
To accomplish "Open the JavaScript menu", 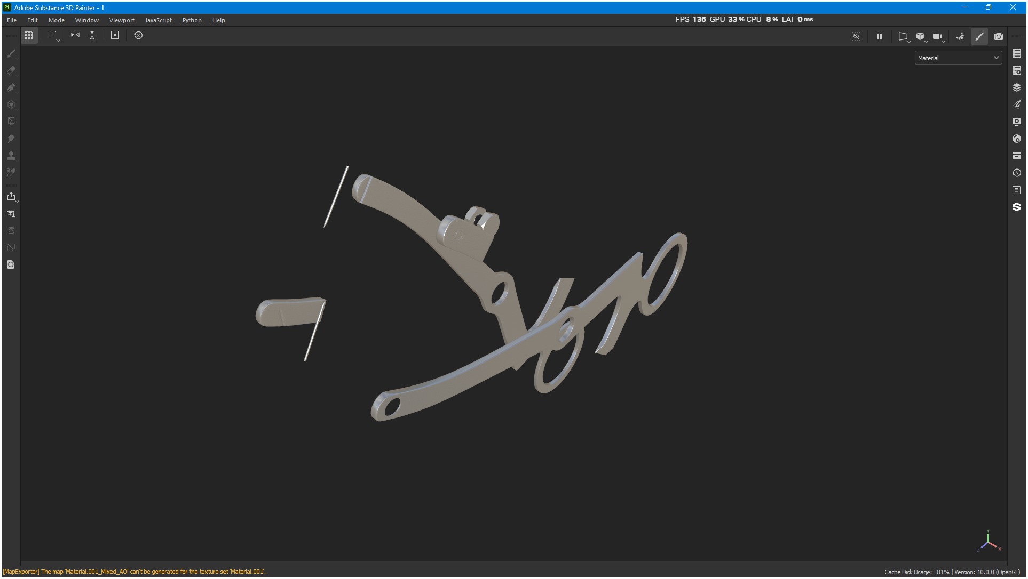I will coord(159,20).
